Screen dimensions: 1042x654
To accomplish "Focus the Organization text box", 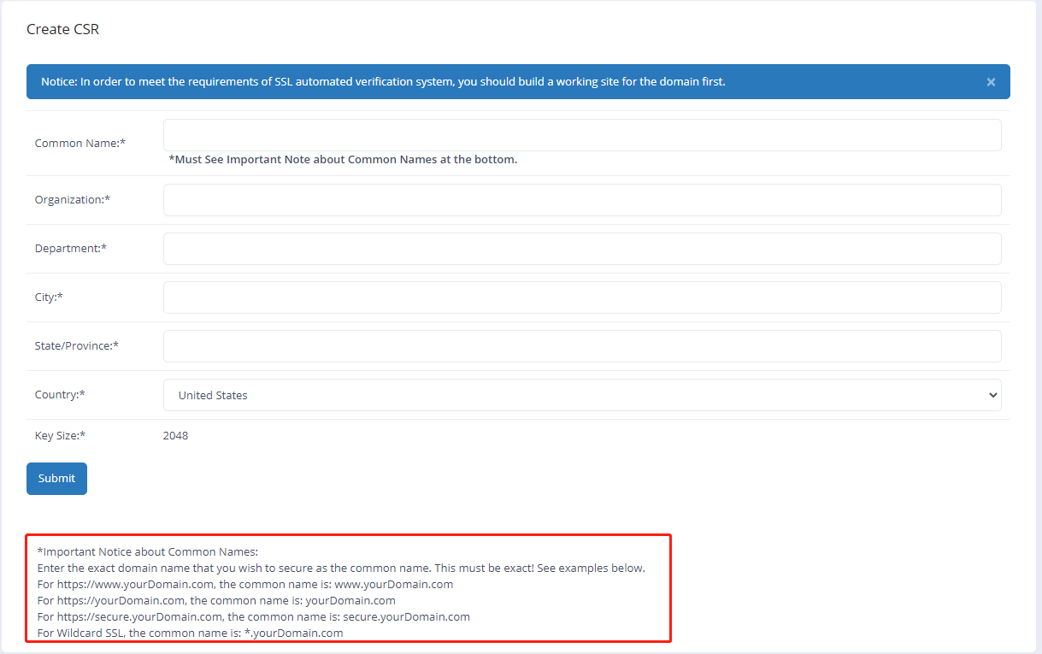I will click(581, 200).
